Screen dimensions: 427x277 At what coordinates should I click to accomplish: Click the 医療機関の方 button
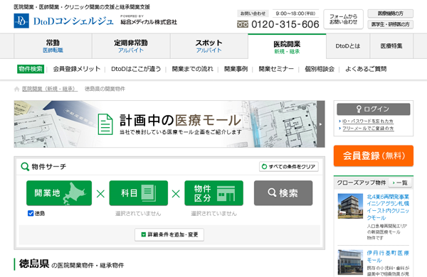(391, 13)
